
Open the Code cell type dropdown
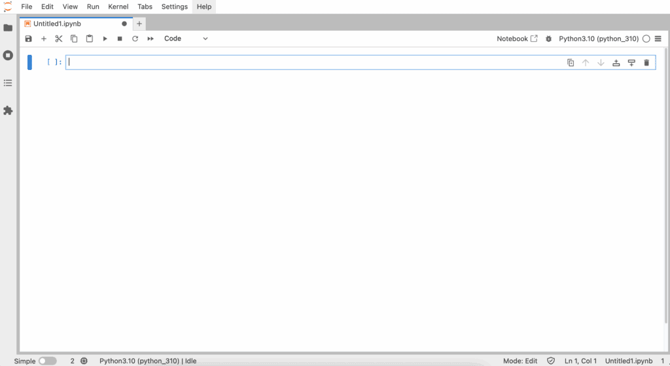(x=186, y=39)
